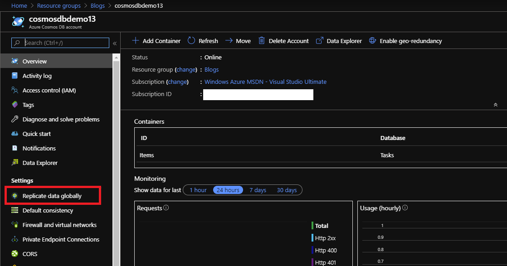Show data for last 1 hour

[x=198, y=190]
